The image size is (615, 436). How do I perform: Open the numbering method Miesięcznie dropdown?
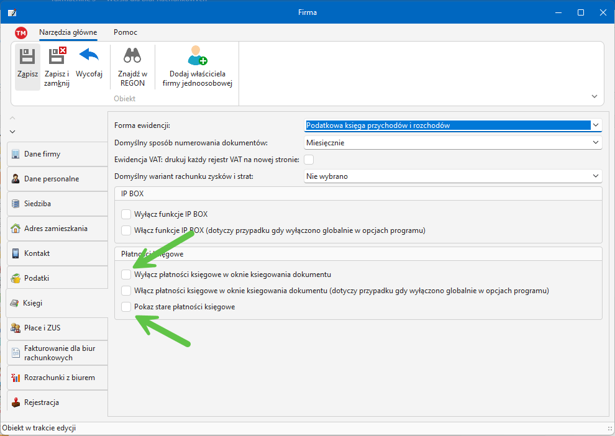(596, 143)
